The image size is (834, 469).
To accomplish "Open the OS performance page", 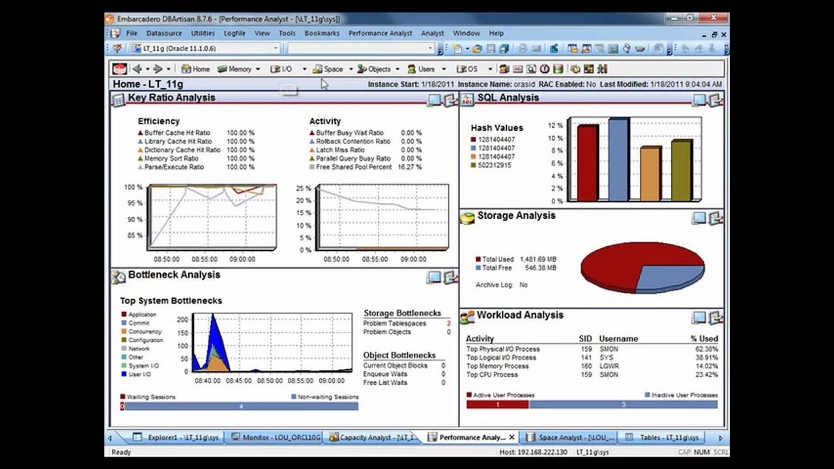I will point(467,69).
